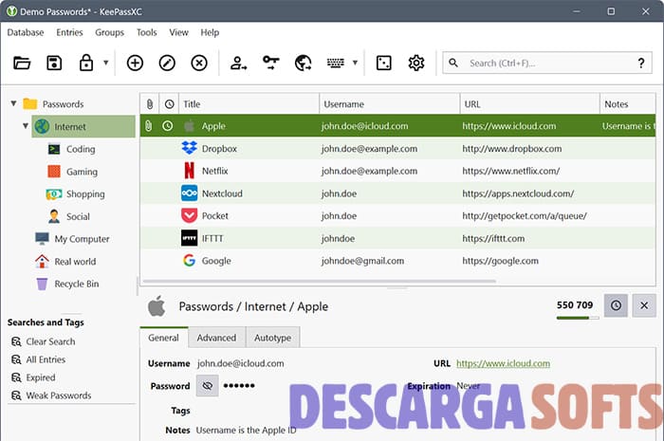Toggle password visibility eye icon
664x441 pixels.
coord(207,386)
